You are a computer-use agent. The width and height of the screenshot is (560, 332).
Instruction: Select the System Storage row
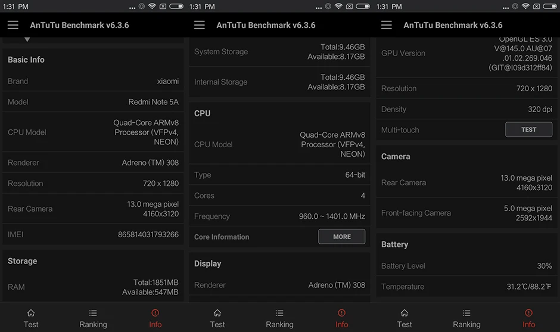(x=279, y=52)
